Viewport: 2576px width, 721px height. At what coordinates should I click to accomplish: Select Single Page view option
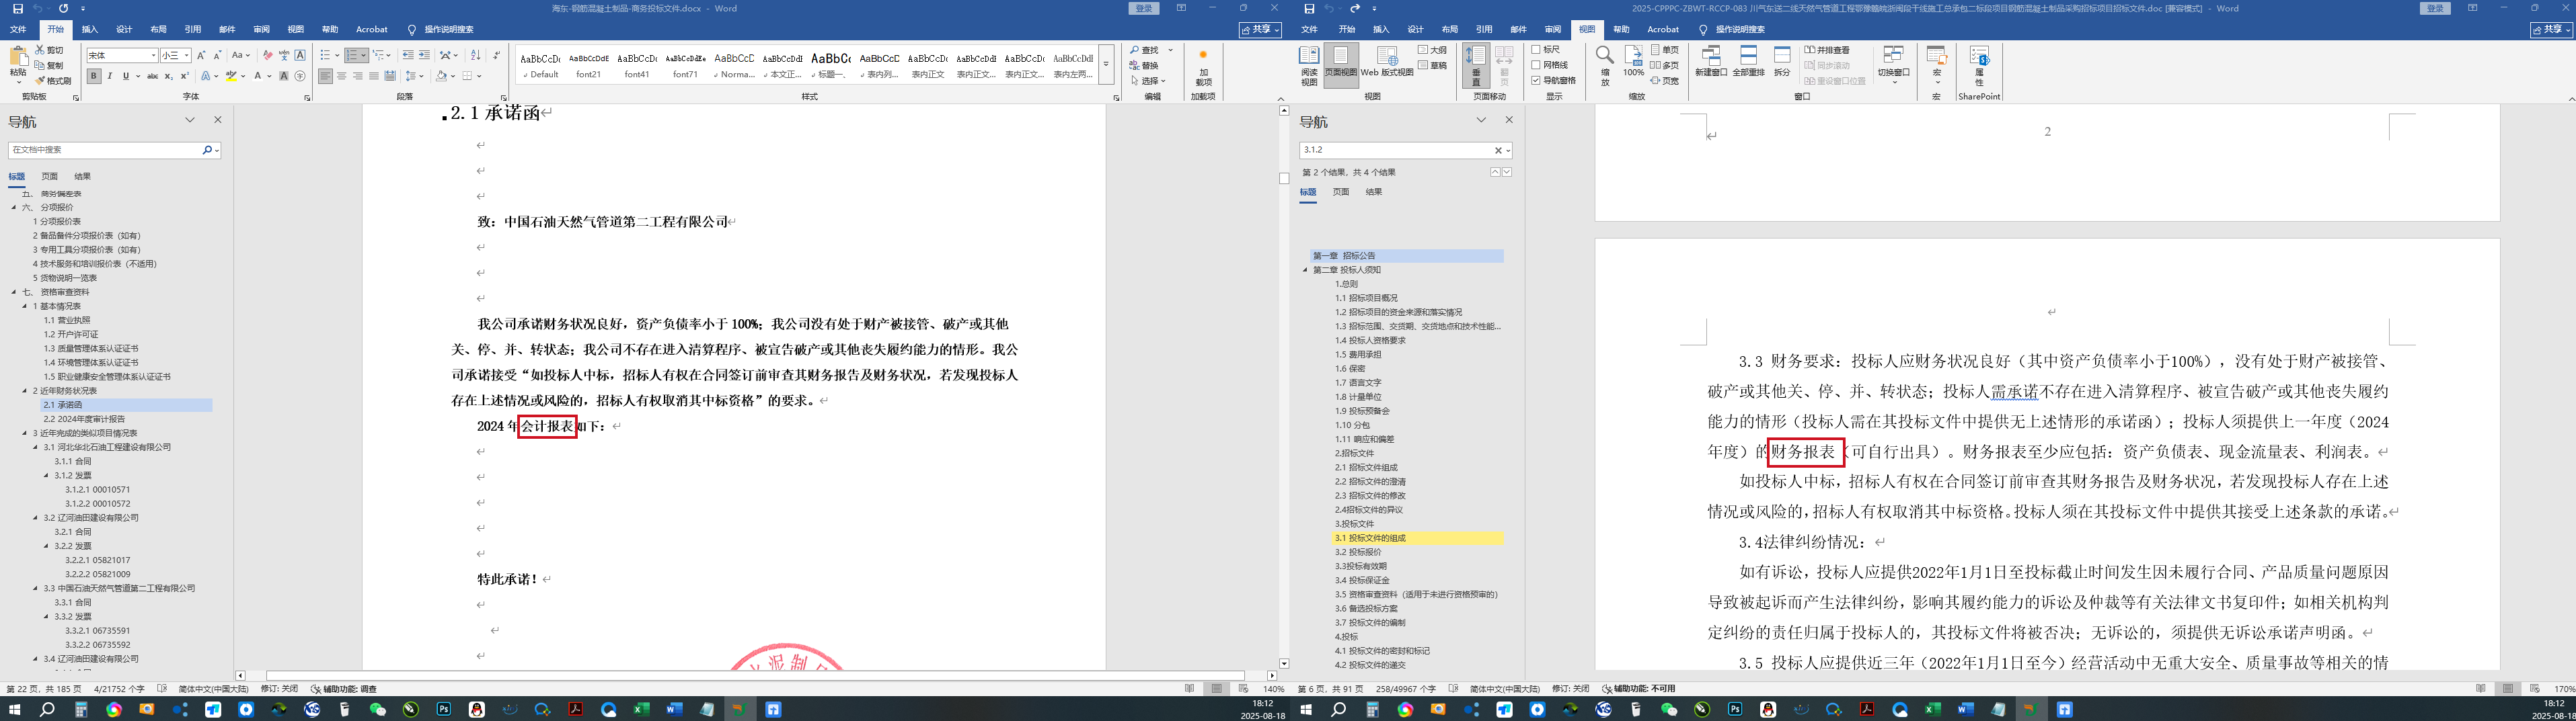(1665, 50)
